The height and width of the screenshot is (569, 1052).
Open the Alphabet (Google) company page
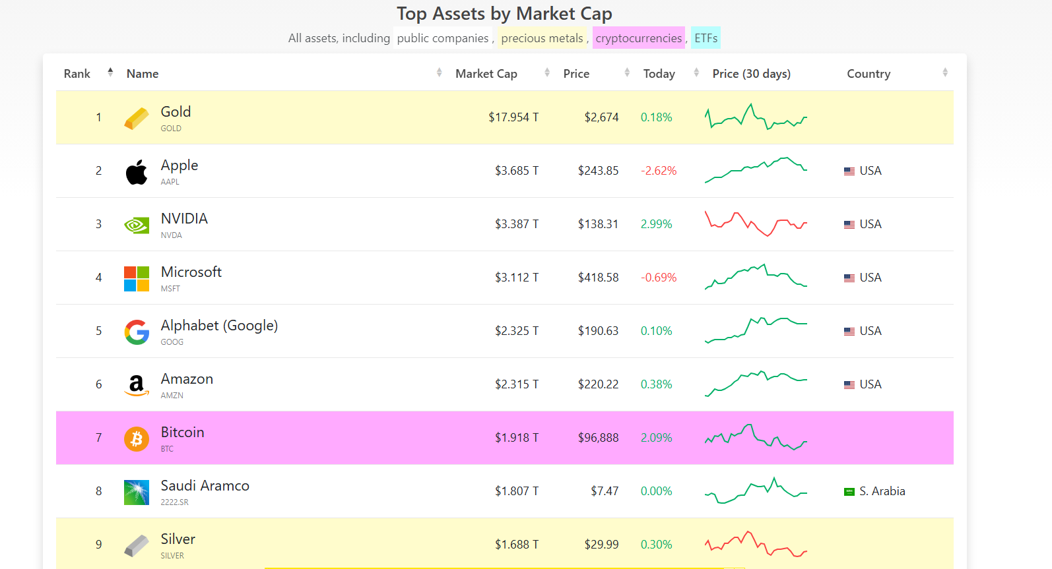[x=219, y=326]
